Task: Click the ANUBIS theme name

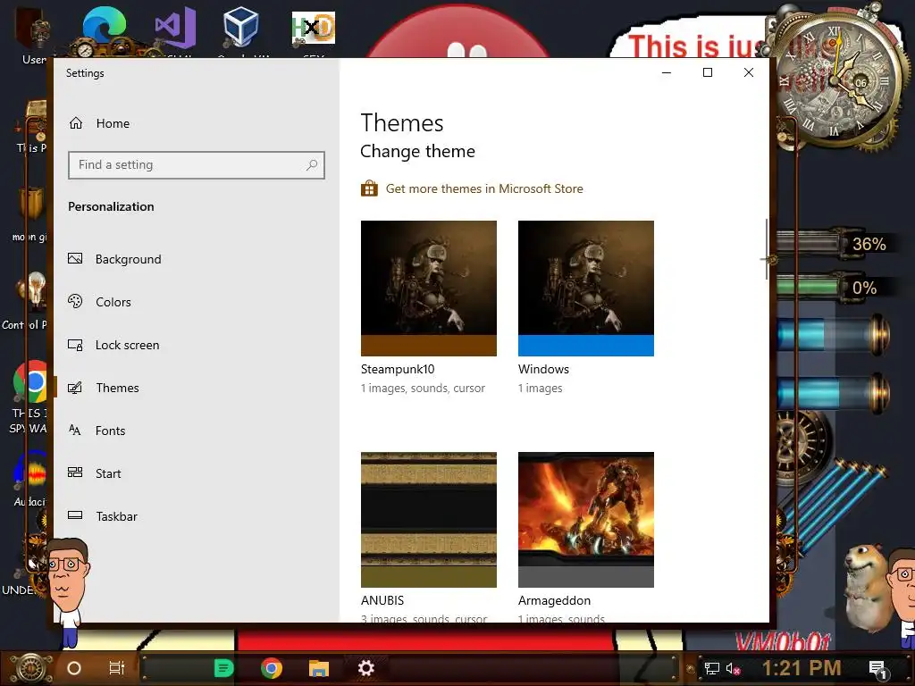Action: 382,600
